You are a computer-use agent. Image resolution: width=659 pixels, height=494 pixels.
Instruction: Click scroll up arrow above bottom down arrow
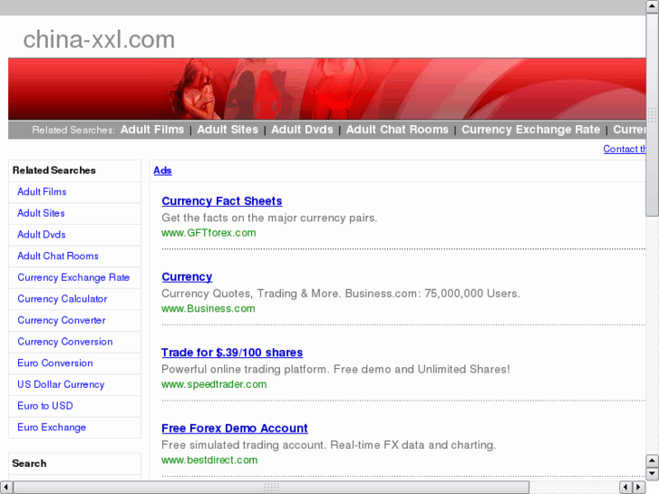(652, 461)
